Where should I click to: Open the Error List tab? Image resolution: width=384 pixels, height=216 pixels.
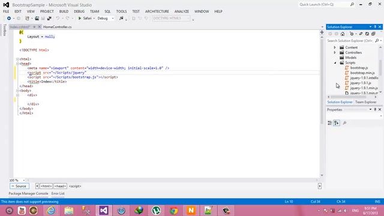point(58,193)
